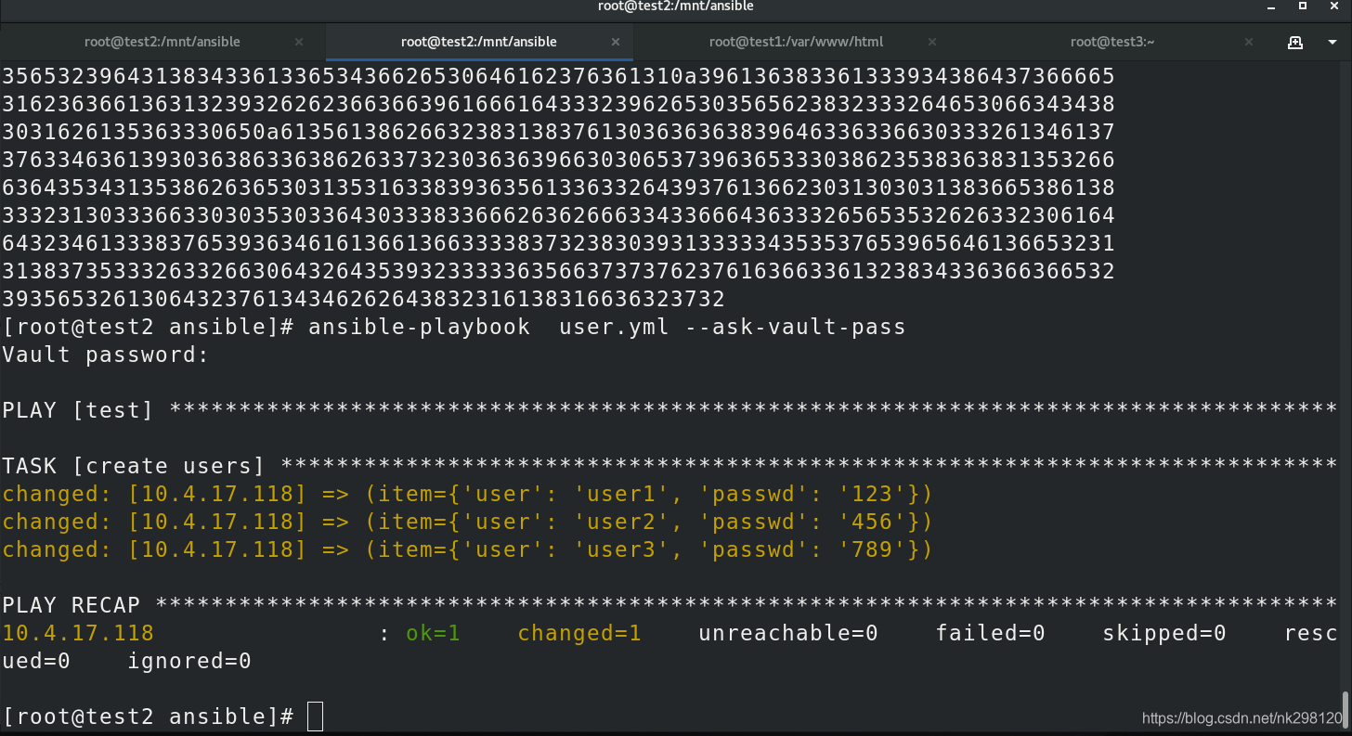Click the 'failed=0' recap value
1352x736 pixels.
pos(991,633)
